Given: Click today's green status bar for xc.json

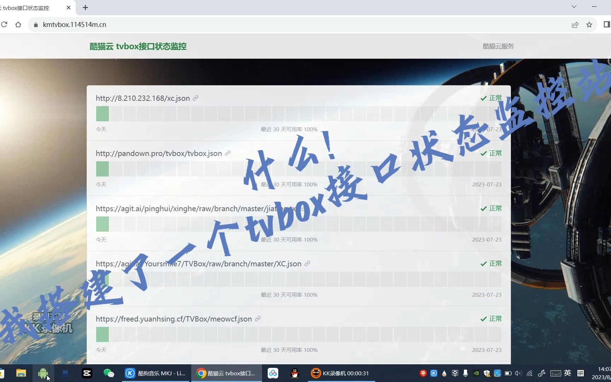Looking at the screenshot, I should pos(103,114).
